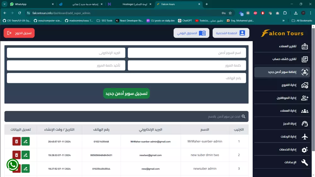315x177 pixels.
Task: Open الصندوق اليومي daily fund button
Action: 191,33
